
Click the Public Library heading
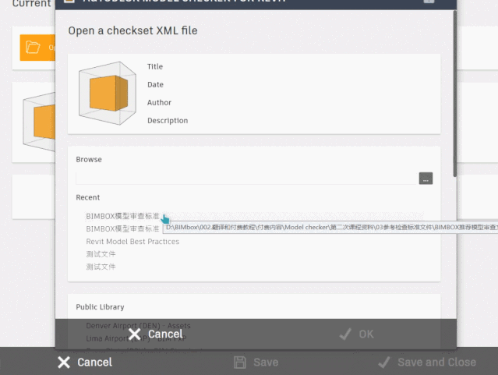pos(100,307)
